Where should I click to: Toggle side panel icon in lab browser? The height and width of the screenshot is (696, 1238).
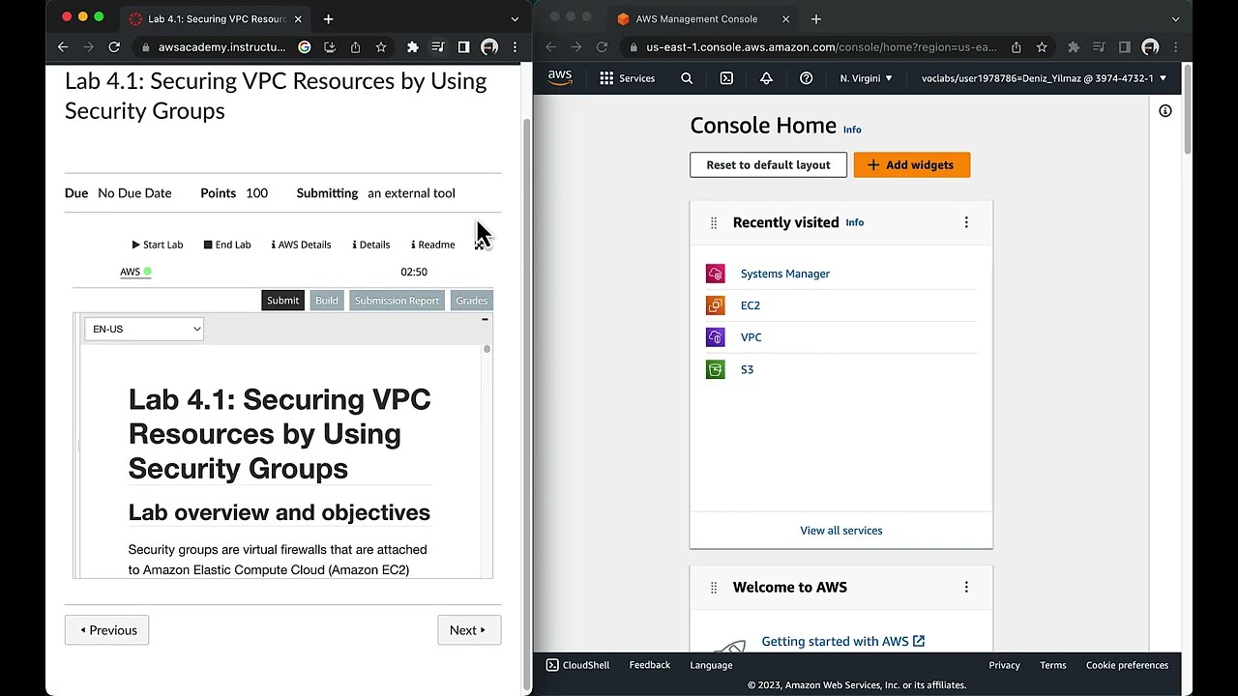(x=463, y=46)
